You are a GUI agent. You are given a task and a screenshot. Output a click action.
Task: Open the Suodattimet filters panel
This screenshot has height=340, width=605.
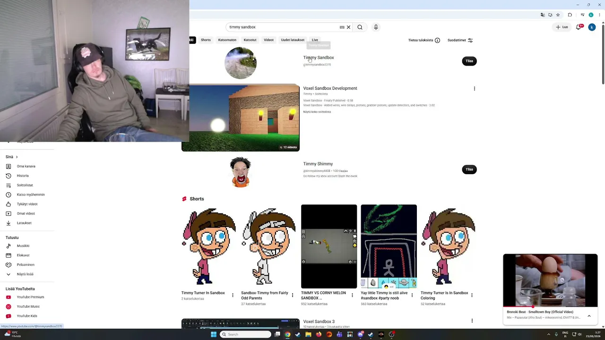(460, 40)
